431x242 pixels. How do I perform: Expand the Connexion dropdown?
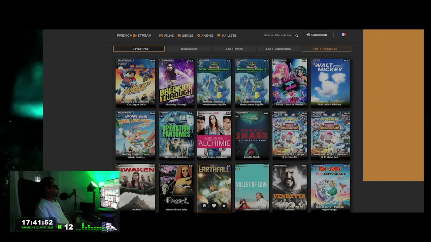[319, 35]
